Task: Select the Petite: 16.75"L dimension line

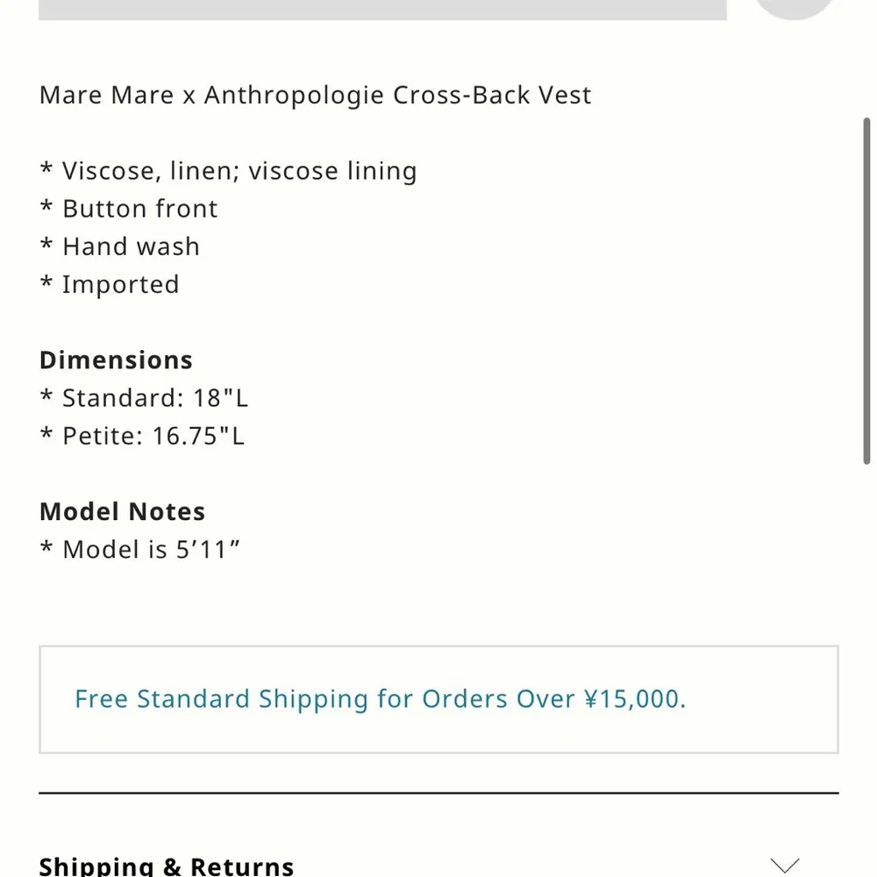Action: [x=143, y=435]
